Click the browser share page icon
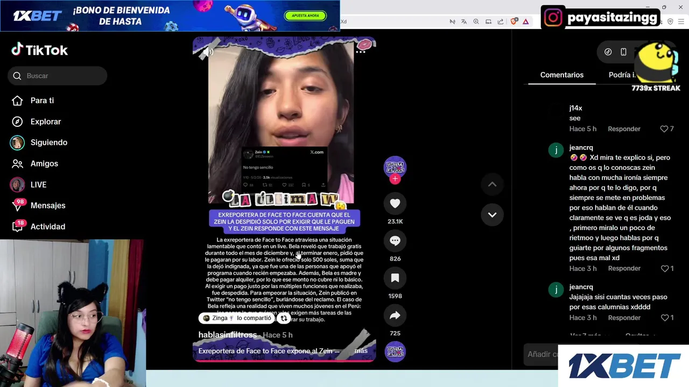The image size is (689, 387). 501,21
